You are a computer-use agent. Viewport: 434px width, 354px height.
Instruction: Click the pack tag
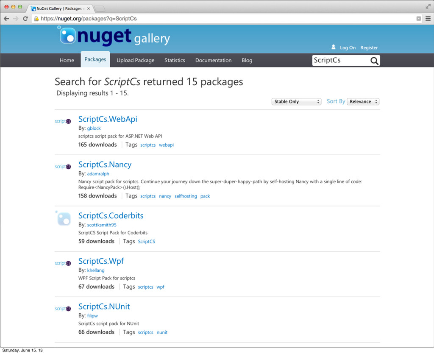[205, 196]
